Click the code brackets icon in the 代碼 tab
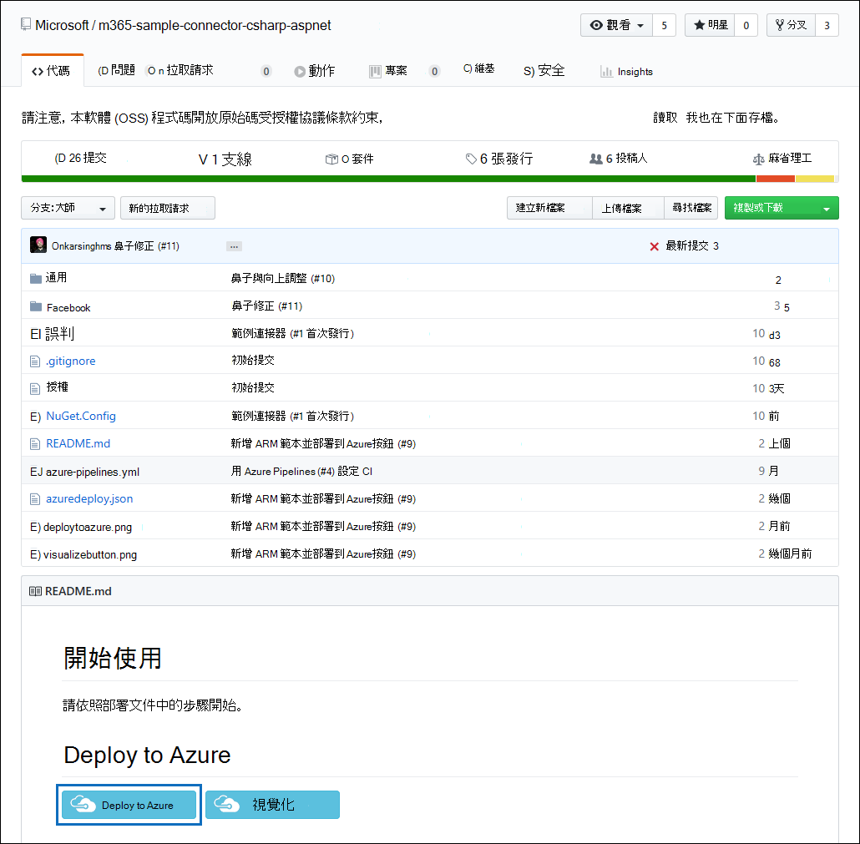860x844 pixels. pos(38,71)
